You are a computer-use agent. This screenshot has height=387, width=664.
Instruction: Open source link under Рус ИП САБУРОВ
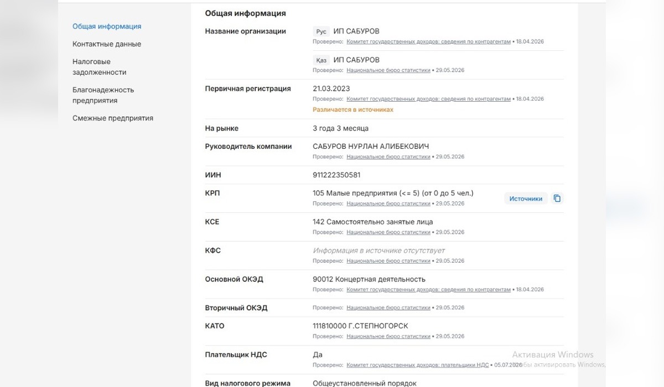point(428,41)
